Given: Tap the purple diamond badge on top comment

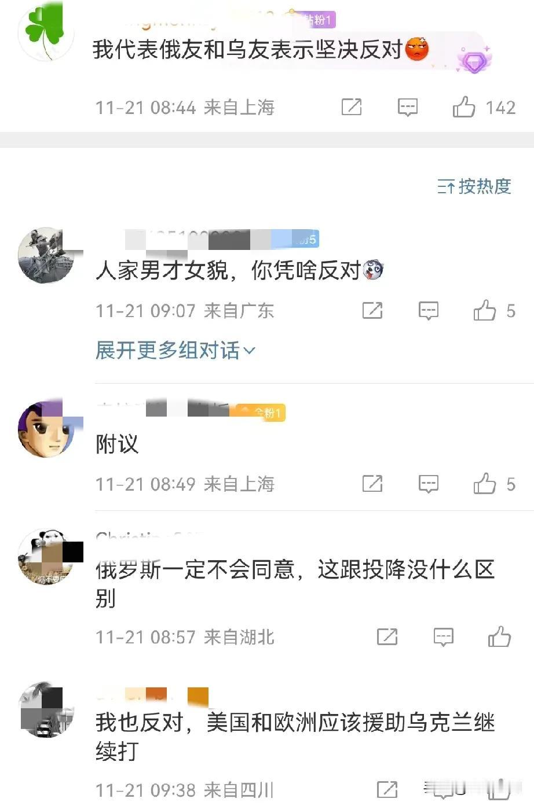Looking at the screenshot, I should 474,59.
